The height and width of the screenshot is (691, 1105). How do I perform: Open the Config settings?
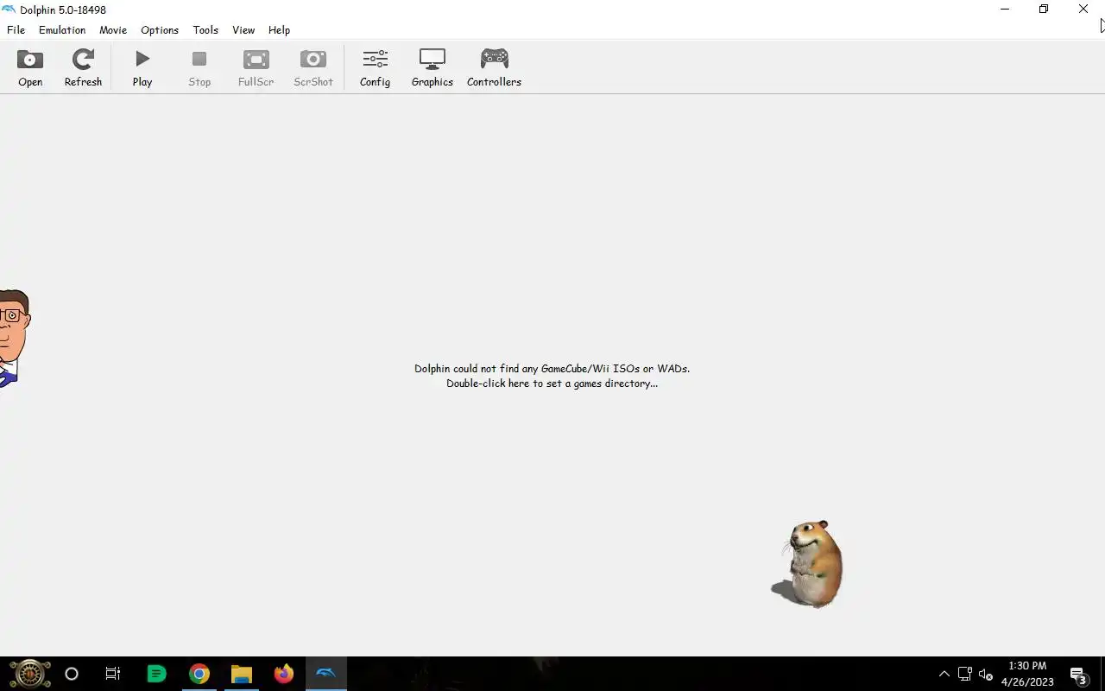point(375,68)
